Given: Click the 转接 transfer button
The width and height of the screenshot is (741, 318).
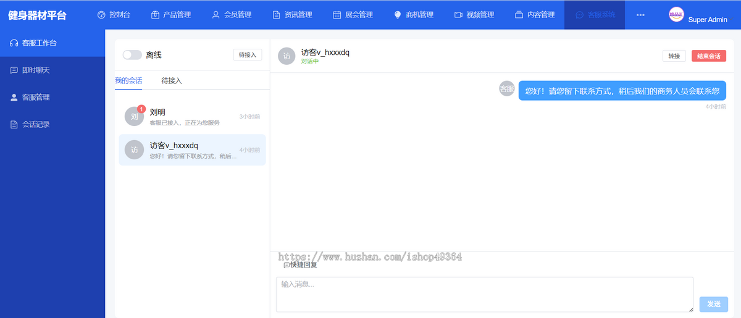Looking at the screenshot, I should point(674,56).
